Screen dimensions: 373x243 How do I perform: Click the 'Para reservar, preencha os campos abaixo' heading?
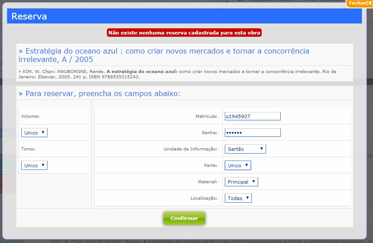pos(99,93)
